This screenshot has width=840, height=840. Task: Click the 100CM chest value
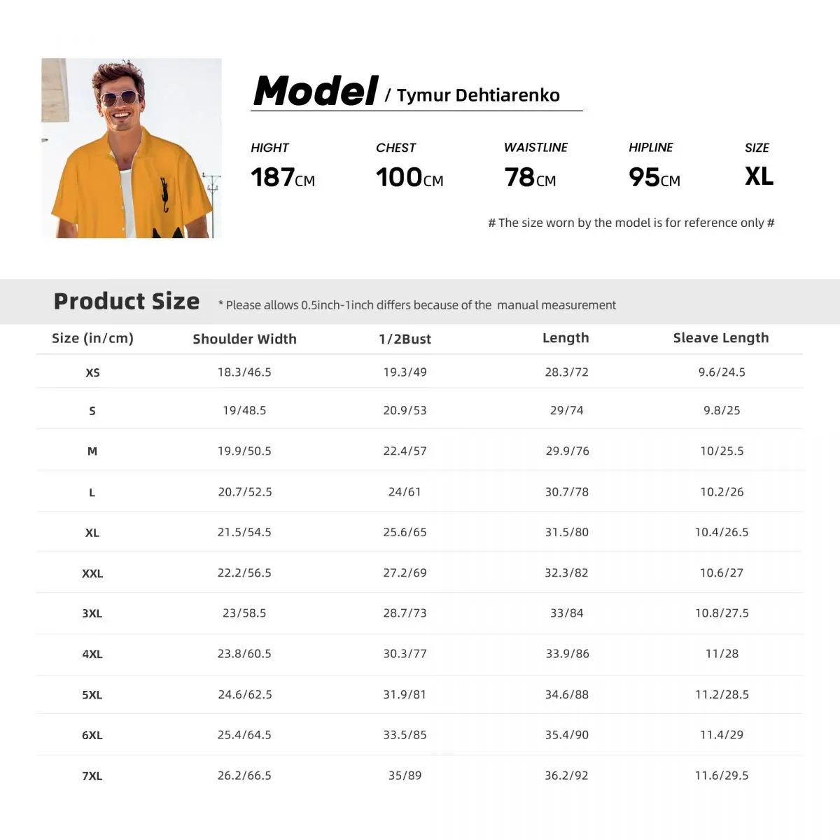pos(409,177)
